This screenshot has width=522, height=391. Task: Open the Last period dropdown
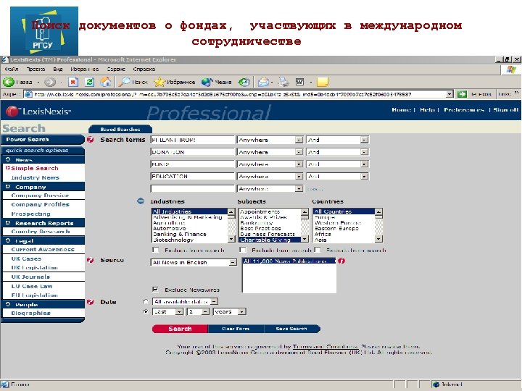(x=179, y=311)
